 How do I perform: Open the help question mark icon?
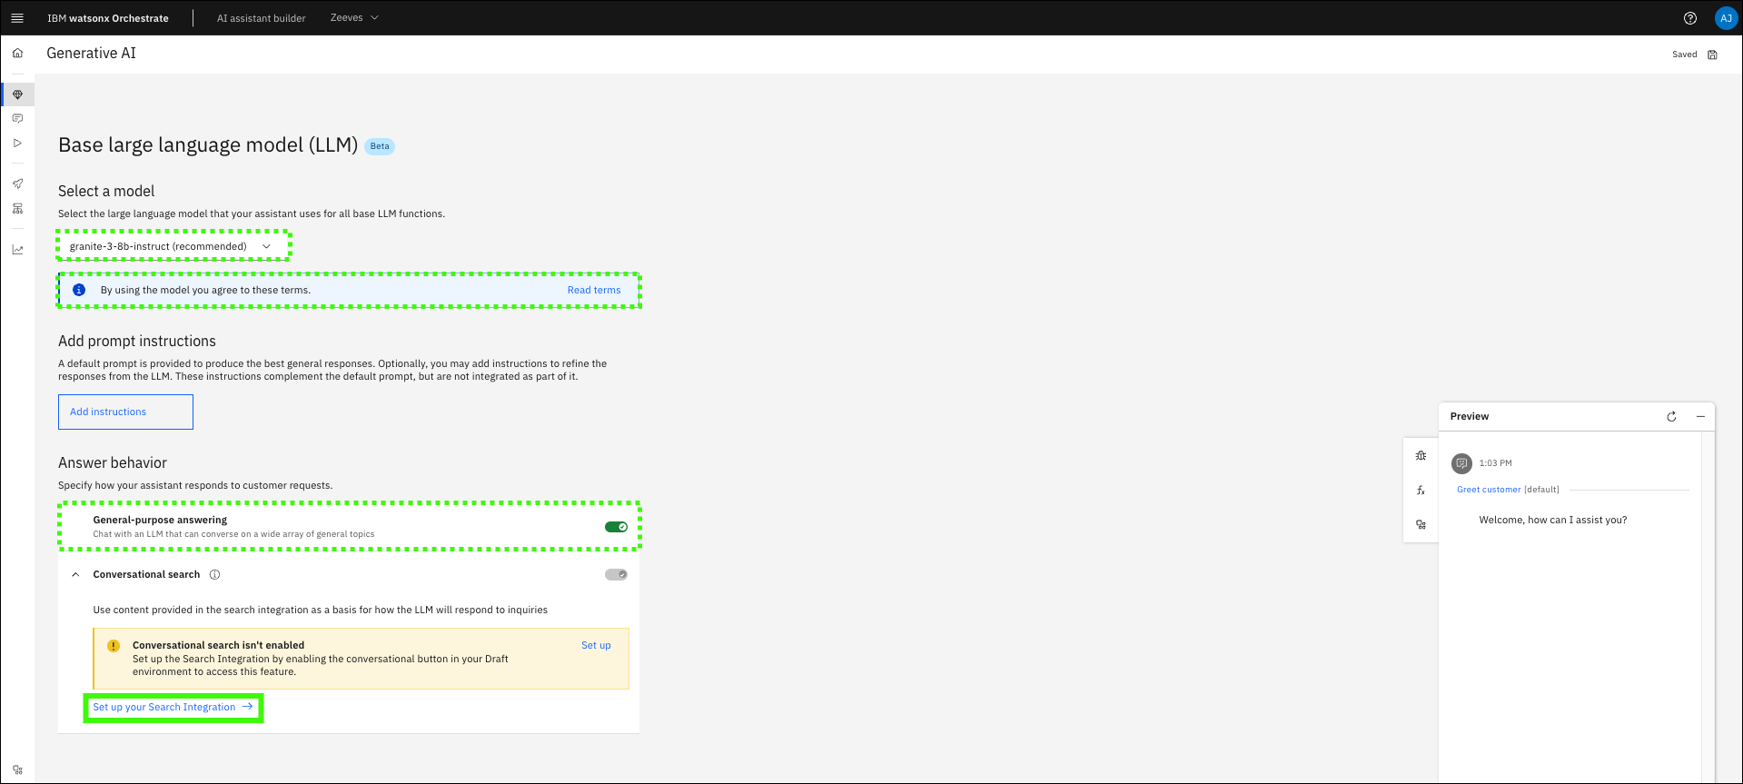click(1690, 18)
